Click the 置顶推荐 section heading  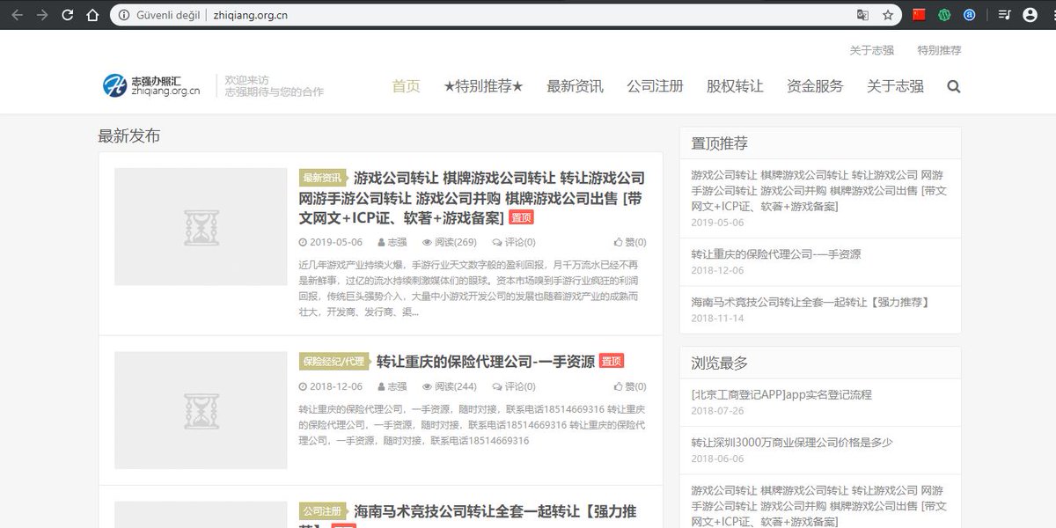coord(719,143)
